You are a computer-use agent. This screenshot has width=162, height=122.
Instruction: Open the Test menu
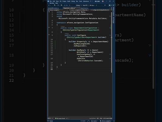77,1
